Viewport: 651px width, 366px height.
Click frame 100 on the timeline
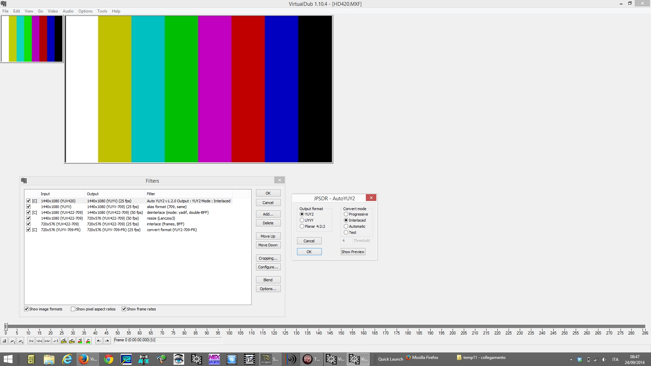pyautogui.click(x=229, y=327)
